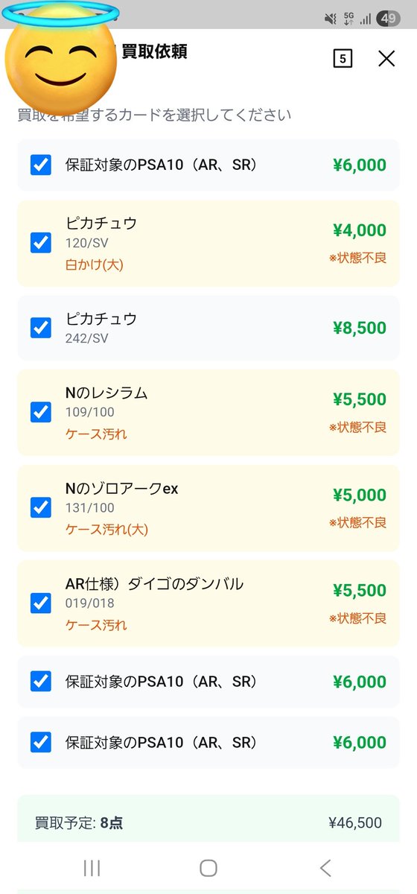
Task: Tap the Android home button
Action: click(208, 867)
